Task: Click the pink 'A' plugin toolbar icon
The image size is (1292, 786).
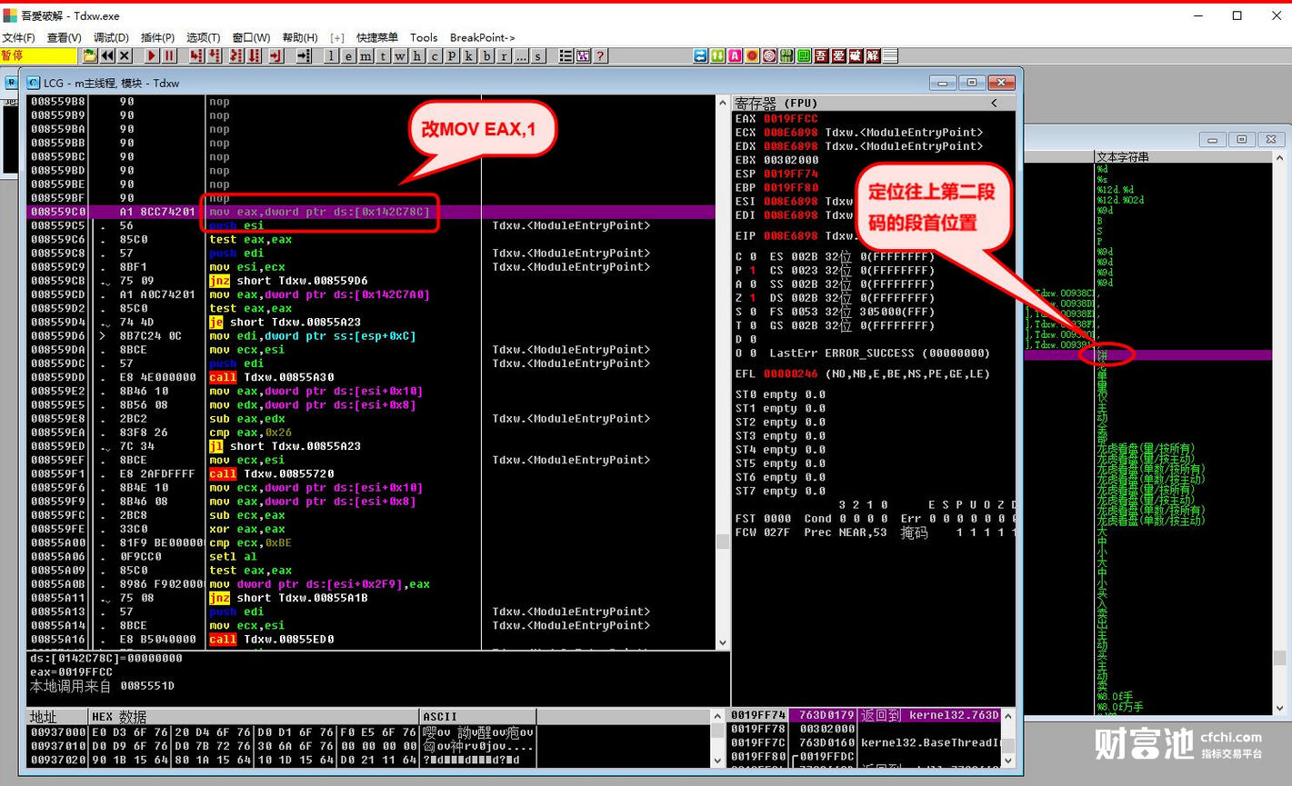Action: tap(735, 56)
